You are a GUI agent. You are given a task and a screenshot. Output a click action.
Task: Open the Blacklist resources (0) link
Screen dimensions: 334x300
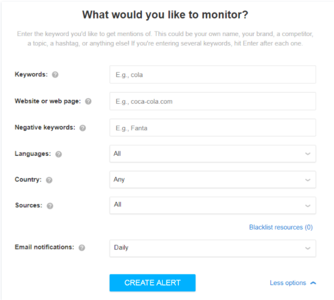coord(281,227)
